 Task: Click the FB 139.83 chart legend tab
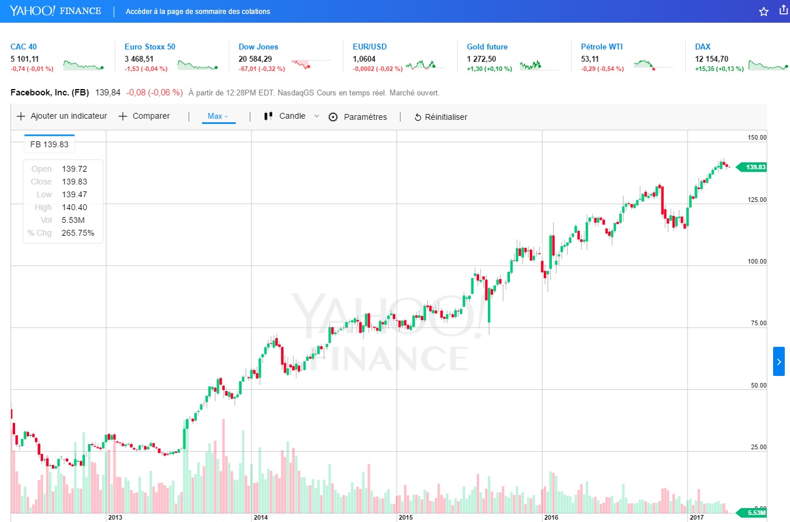coord(49,144)
